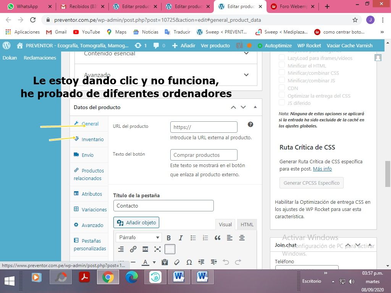Align text right in the editor
This screenshot has height=293, width=391.
(121, 249)
